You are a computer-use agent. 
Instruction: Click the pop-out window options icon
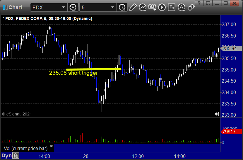click(208, 3)
